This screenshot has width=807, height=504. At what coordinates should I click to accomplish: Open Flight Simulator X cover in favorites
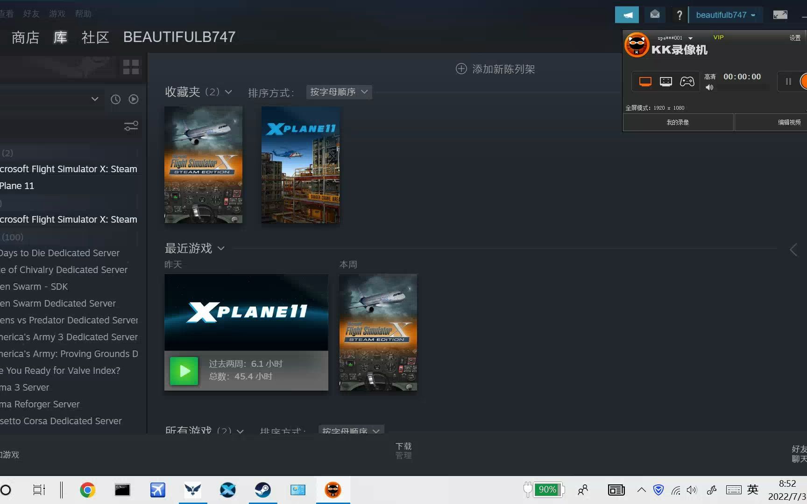click(203, 165)
